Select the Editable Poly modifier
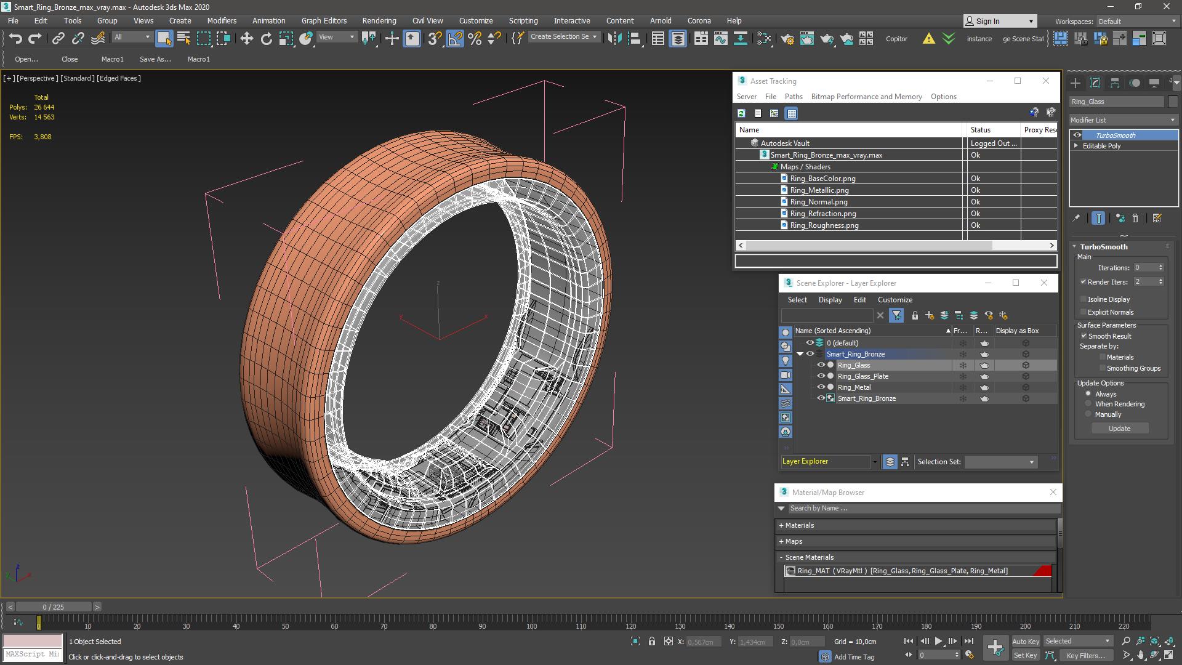 (1101, 146)
